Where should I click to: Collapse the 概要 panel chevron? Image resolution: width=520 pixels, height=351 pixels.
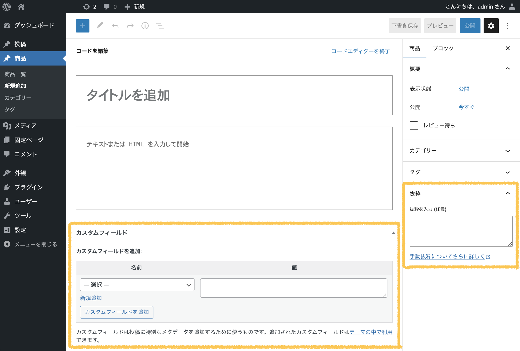pos(508,69)
